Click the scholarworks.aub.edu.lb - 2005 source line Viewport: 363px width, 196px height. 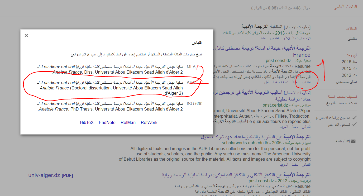pyautogui.click(x=266, y=143)
